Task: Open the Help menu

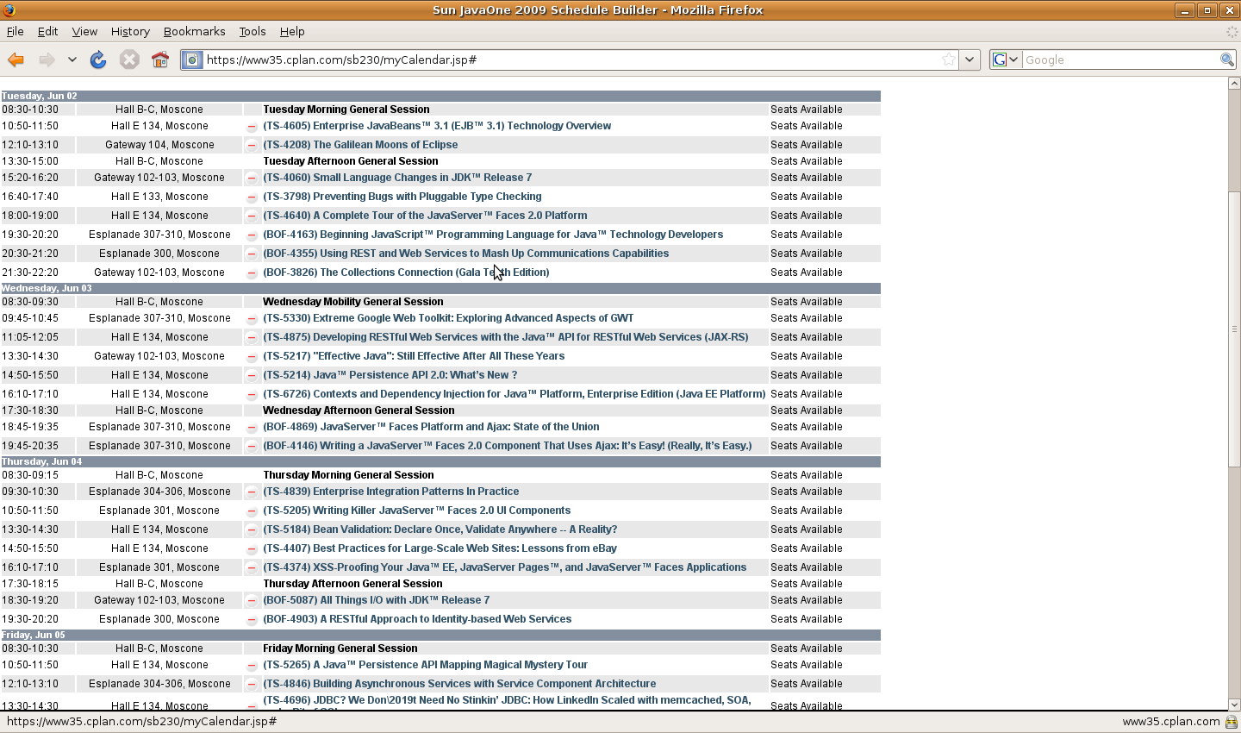Action: click(292, 31)
